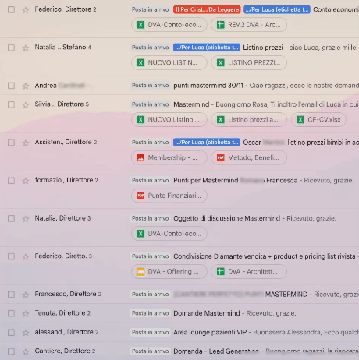Star the Francesco, Direttore email
This screenshot has height=360, width=359.
(26, 295)
